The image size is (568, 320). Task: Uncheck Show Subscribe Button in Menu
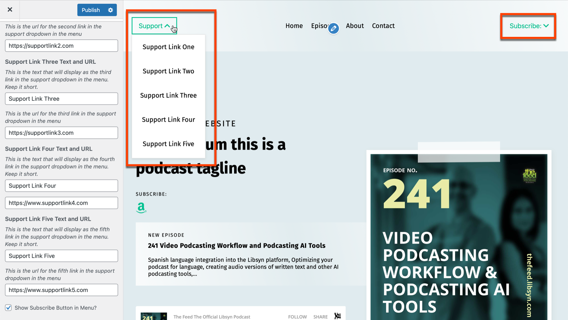tap(9, 308)
